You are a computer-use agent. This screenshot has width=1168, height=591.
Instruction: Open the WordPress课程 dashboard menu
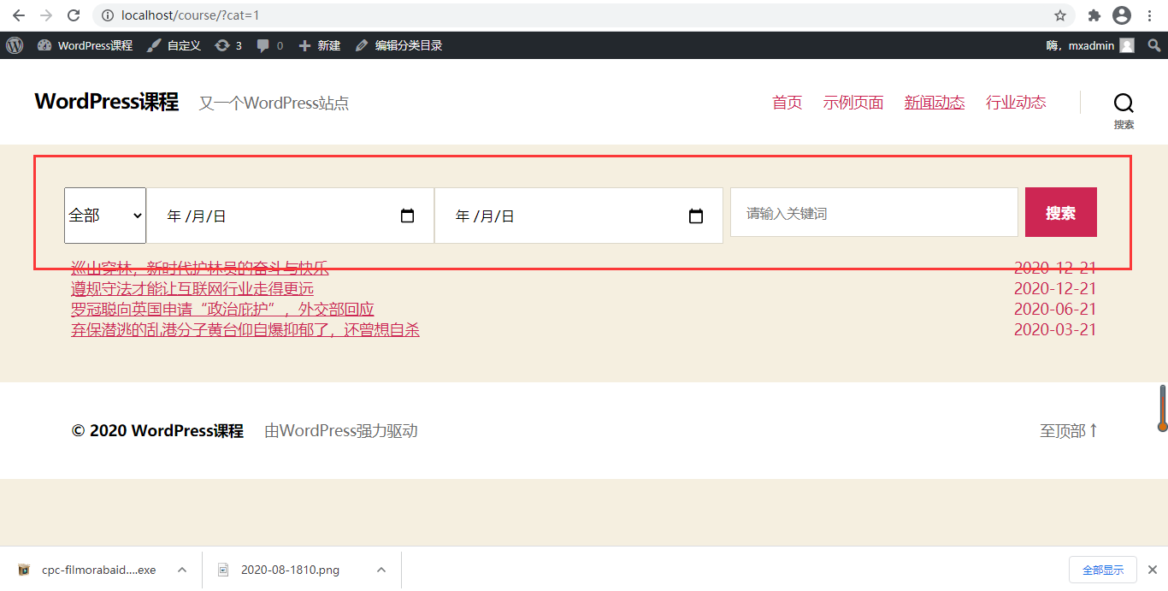(x=85, y=45)
